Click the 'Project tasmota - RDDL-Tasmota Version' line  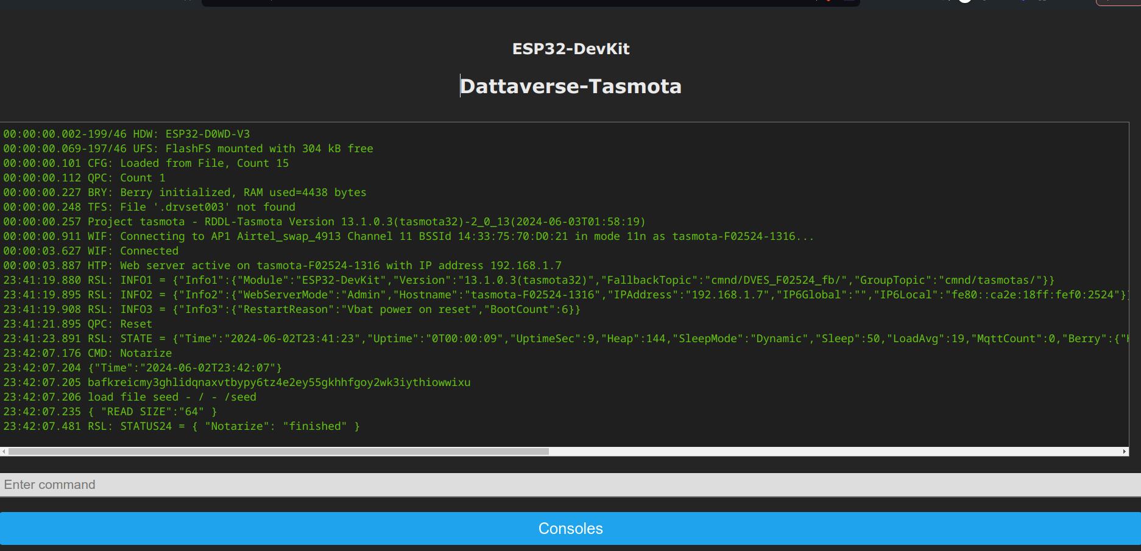325,222
